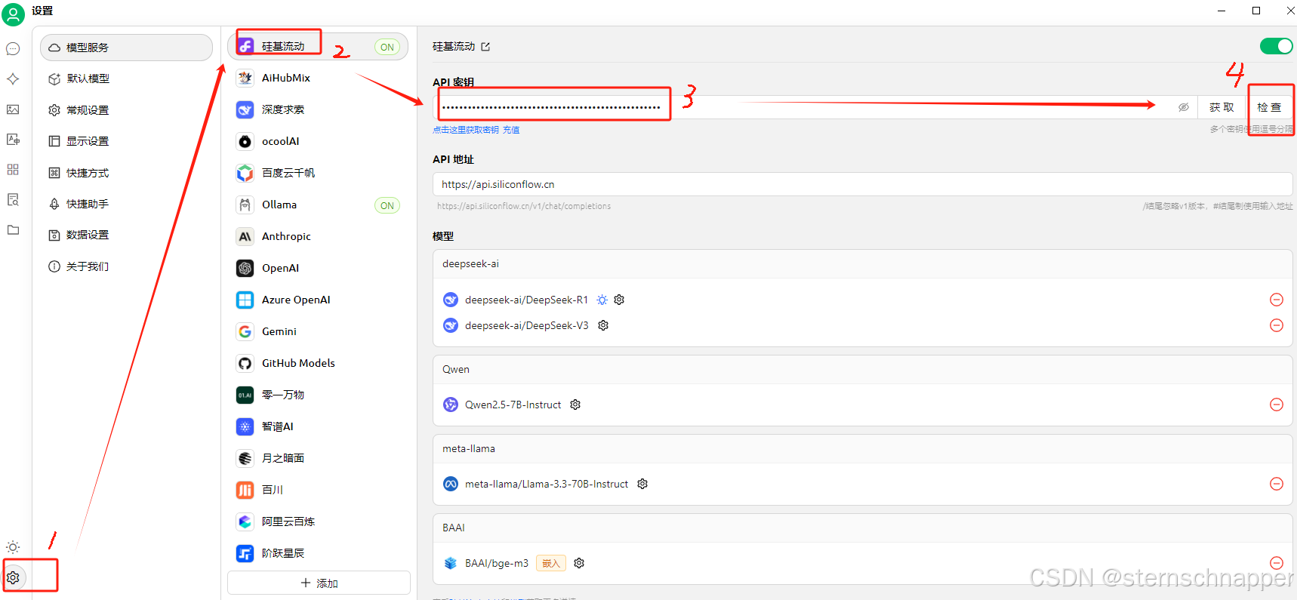Open the agents star sidebar icon
This screenshot has height=600, width=1297.
13,79
